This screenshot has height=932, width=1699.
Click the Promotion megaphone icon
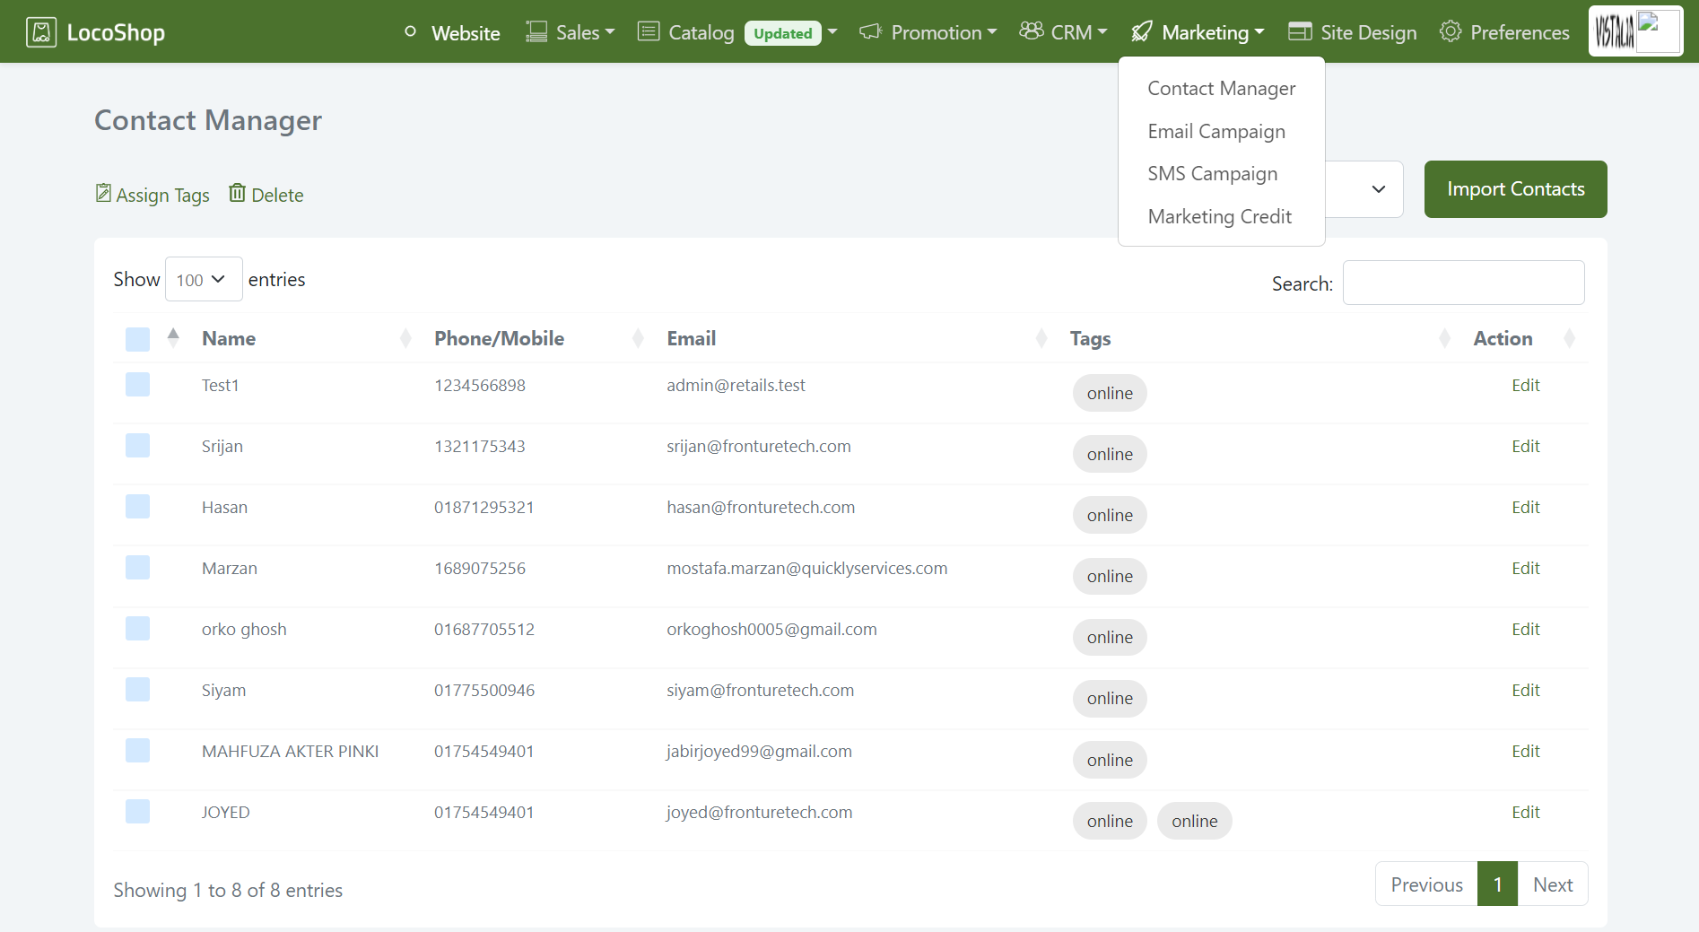(870, 32)
